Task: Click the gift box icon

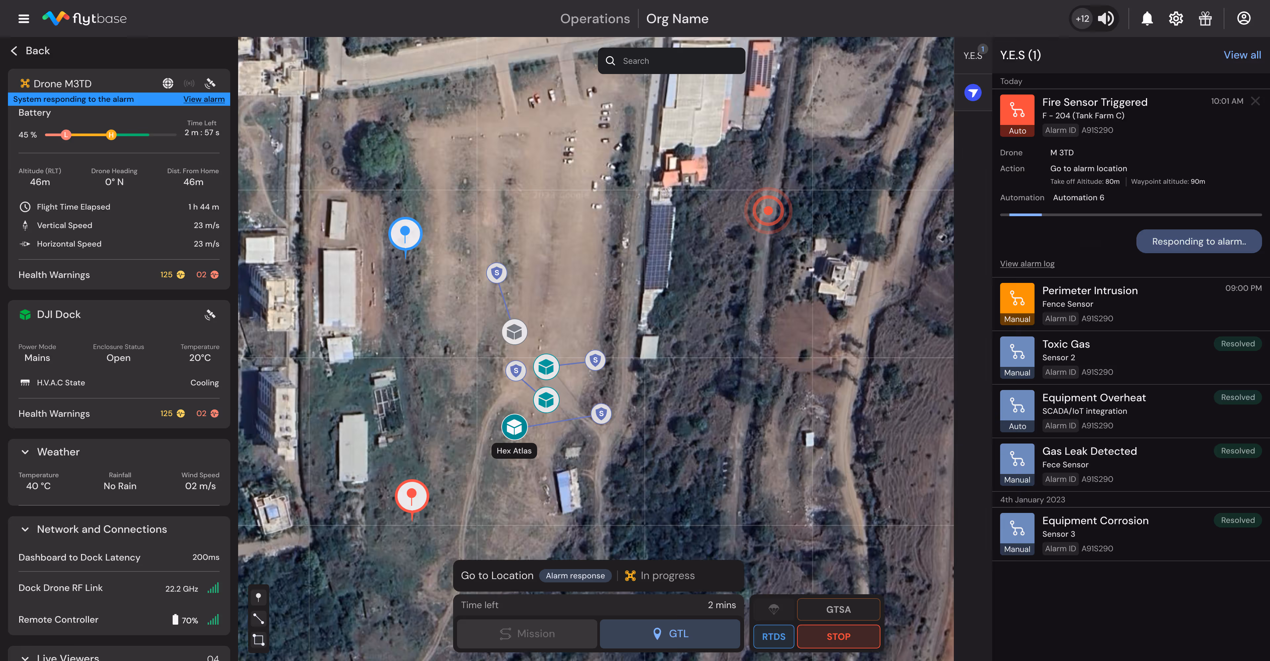Action: pyautogui.click(x=1205, y=19)
